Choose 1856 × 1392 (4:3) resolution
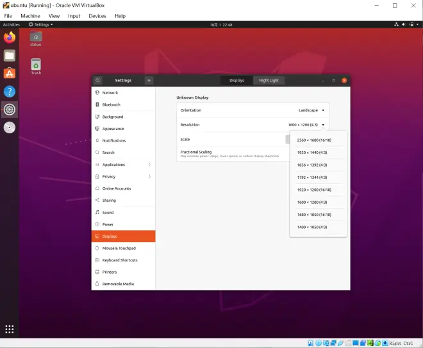The width and height of the screenshot is (423, 348). [x=319, y=165]
